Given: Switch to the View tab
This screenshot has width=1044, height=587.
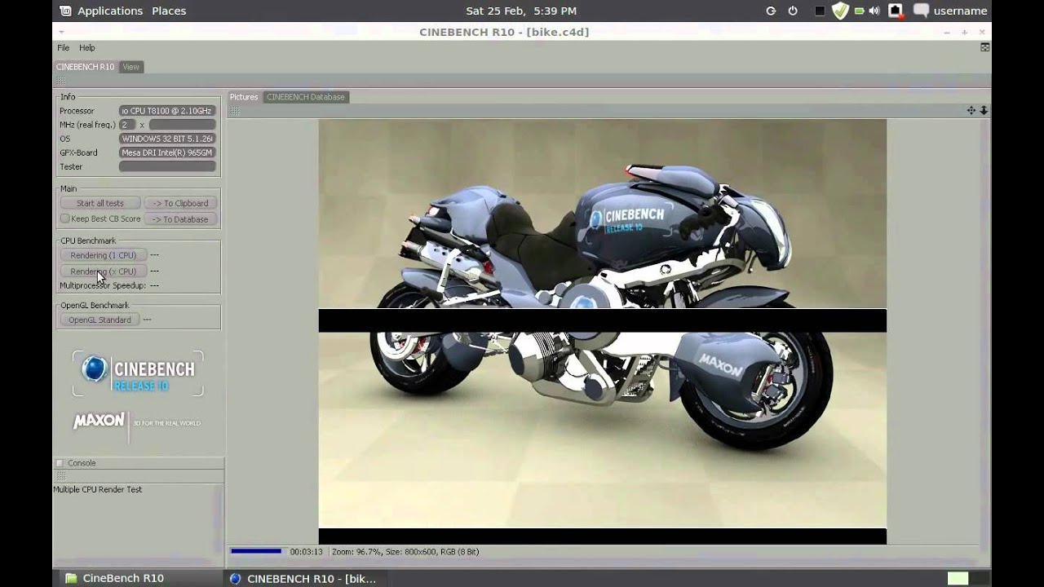Looking at the screenshot, I should click(130, 67).
